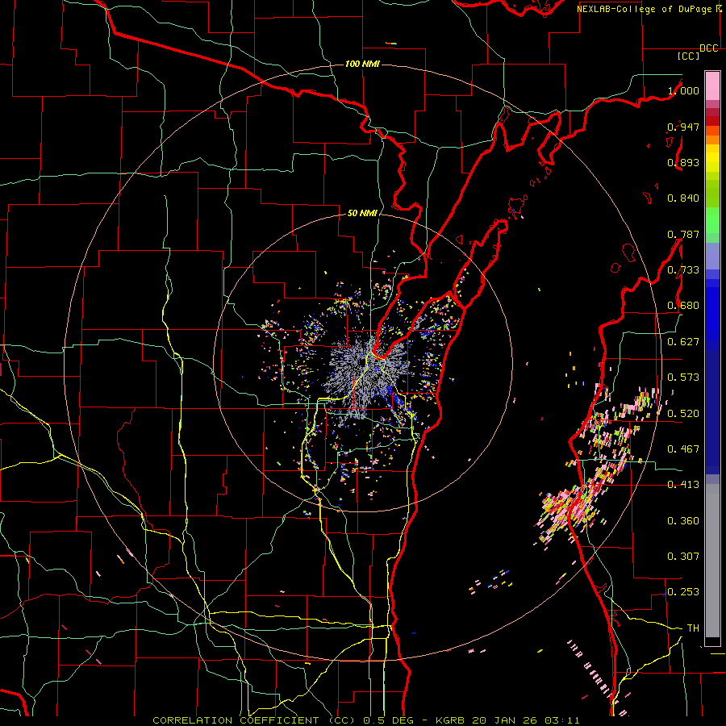Select the 1.000 legend value

tap(683, 90)
